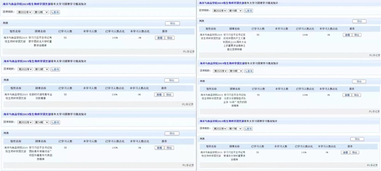
Task: Click the 查询 search icon beside 第12期
Action: tap(55, 12)
